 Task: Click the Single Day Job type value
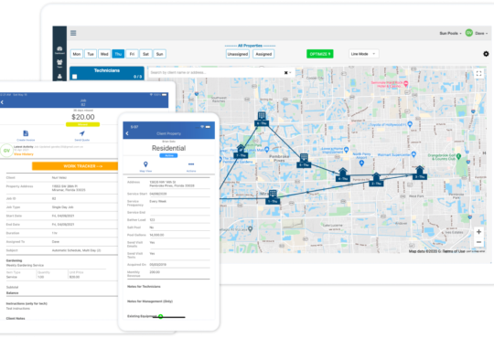pos(63,207)
